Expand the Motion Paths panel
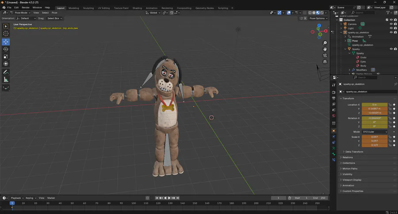398x214 pixels. [x=349, y=168]
